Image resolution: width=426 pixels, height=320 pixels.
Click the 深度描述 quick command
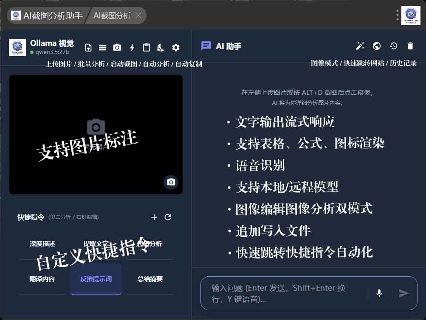(x=42, y=244)
